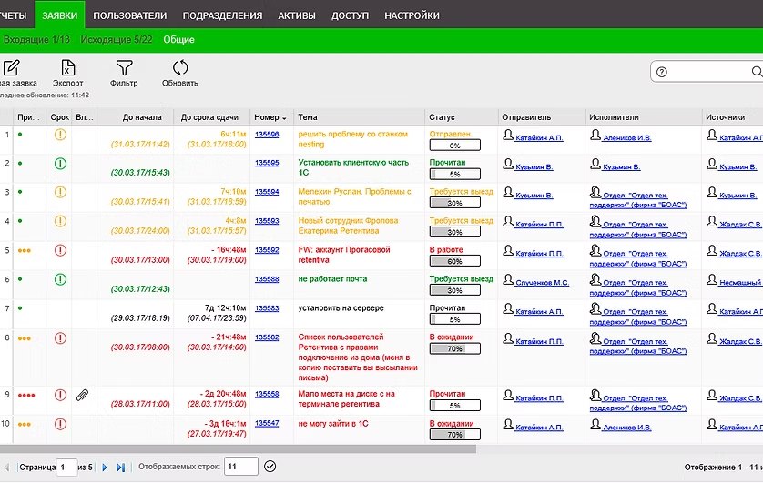The height and width of the screenshot is (483, 763).
Task: Sort by the Статус column header
Action: [x=461, y=117]
